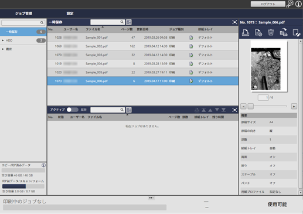This screenshot has width=303, height=214.
Task: Go to the next preview page with right arrow
Action: 294,106
